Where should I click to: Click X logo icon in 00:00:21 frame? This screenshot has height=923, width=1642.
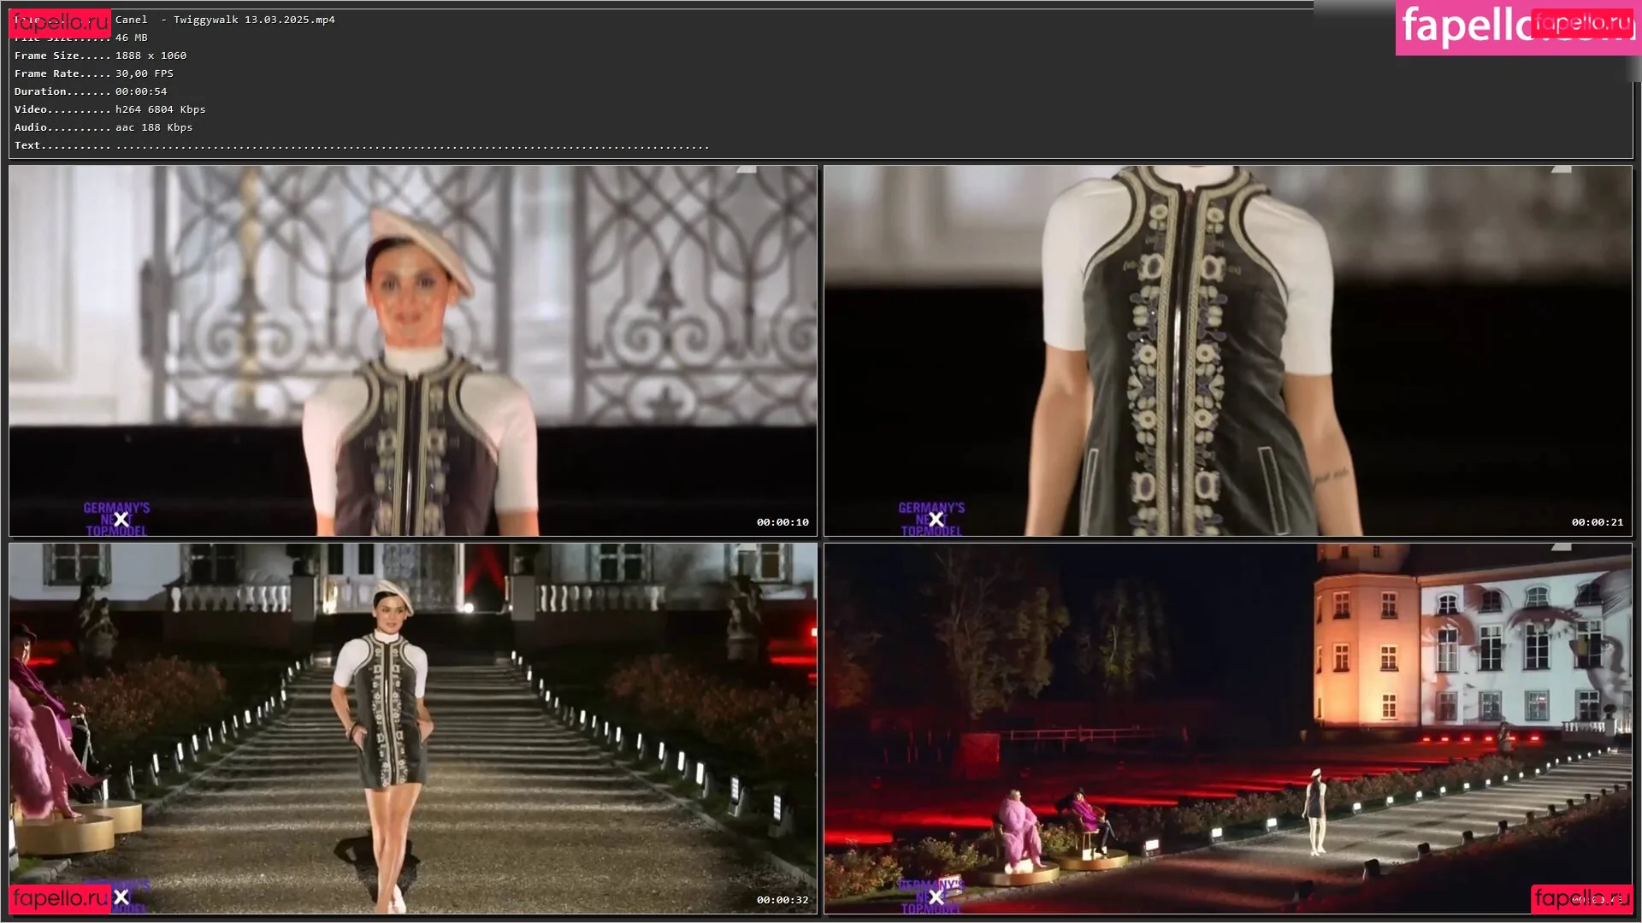click(936, 520)
